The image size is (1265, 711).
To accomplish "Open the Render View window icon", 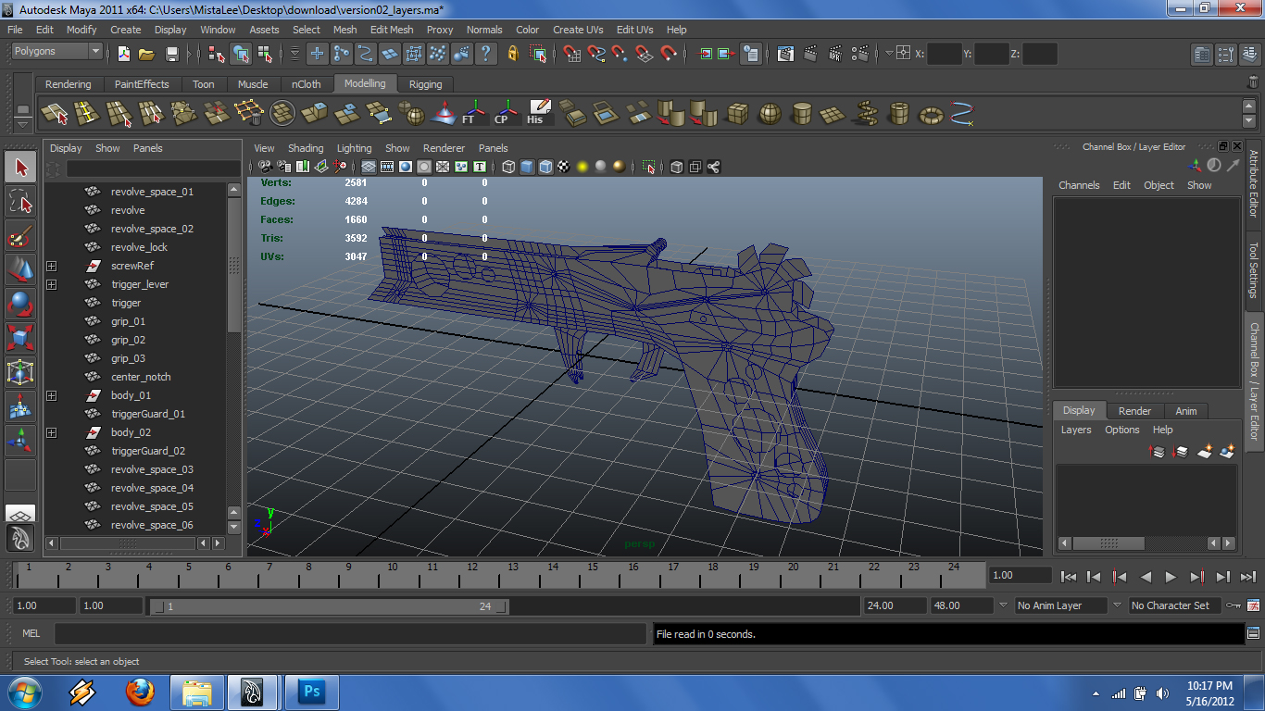I will [785, 54].
